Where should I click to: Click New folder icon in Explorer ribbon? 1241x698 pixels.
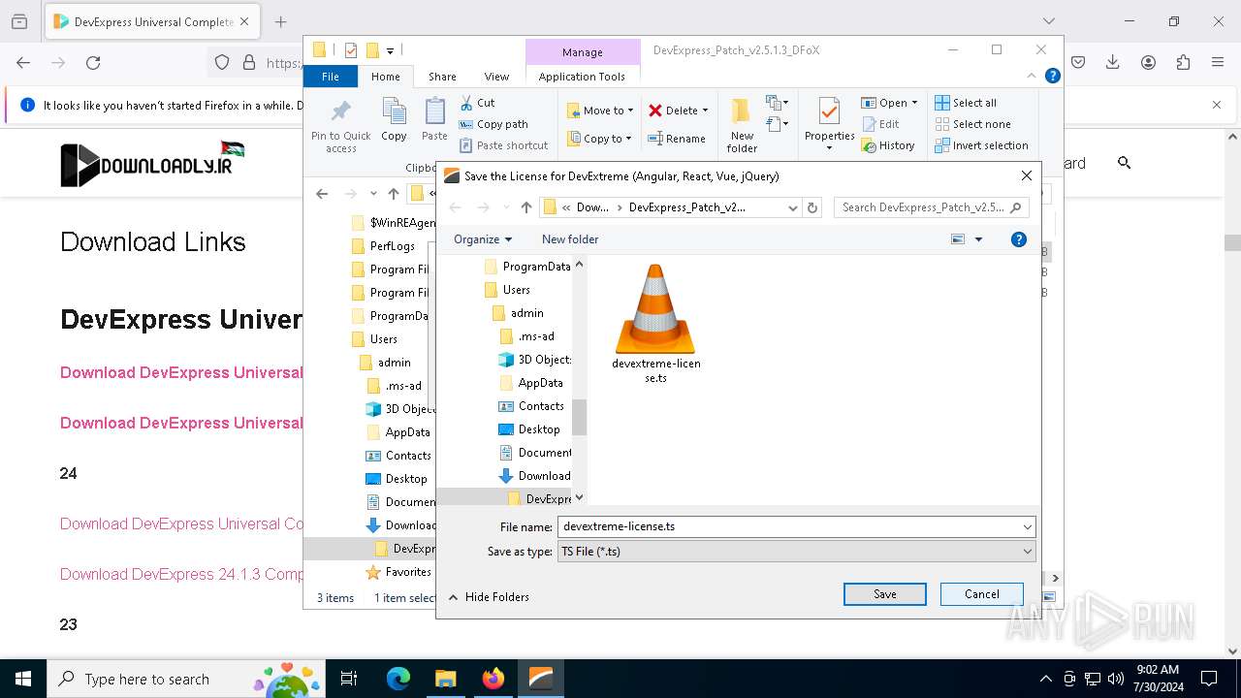pos(742,125)
